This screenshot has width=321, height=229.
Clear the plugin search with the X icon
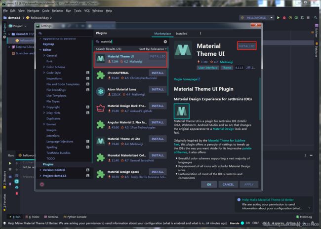tap(165, 42)
